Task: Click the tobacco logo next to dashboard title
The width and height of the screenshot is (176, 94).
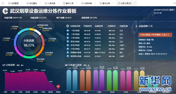Action: pyautogui.click(x=5, y=11)
